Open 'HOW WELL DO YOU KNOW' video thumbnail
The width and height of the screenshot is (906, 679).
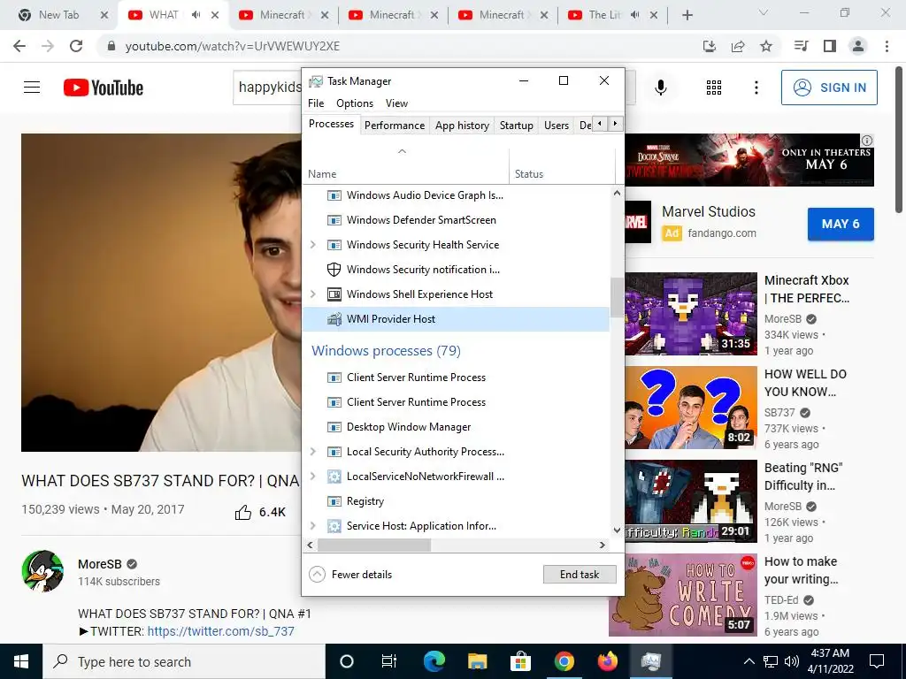690,408
